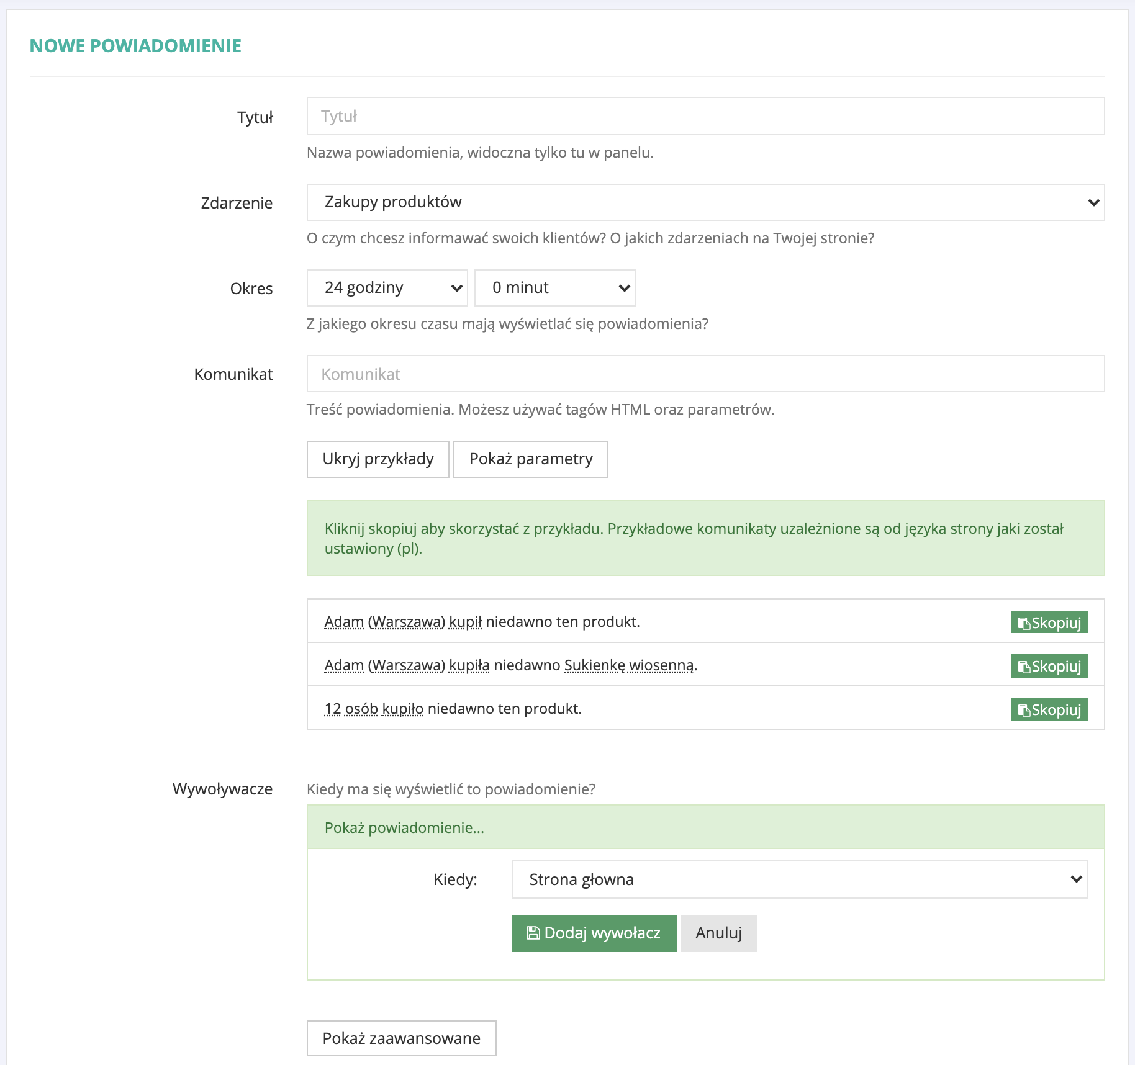This screenshot has height=1065, width=1135.
Task: Click the '(Warszawa)' parameter in first example
Action: (x=407, y=622)
